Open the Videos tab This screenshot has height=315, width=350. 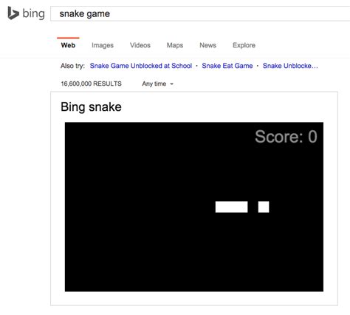(140, 45)
